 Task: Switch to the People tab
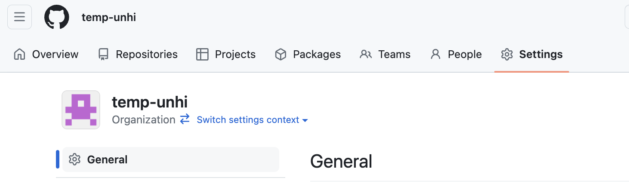click(456, 55)
